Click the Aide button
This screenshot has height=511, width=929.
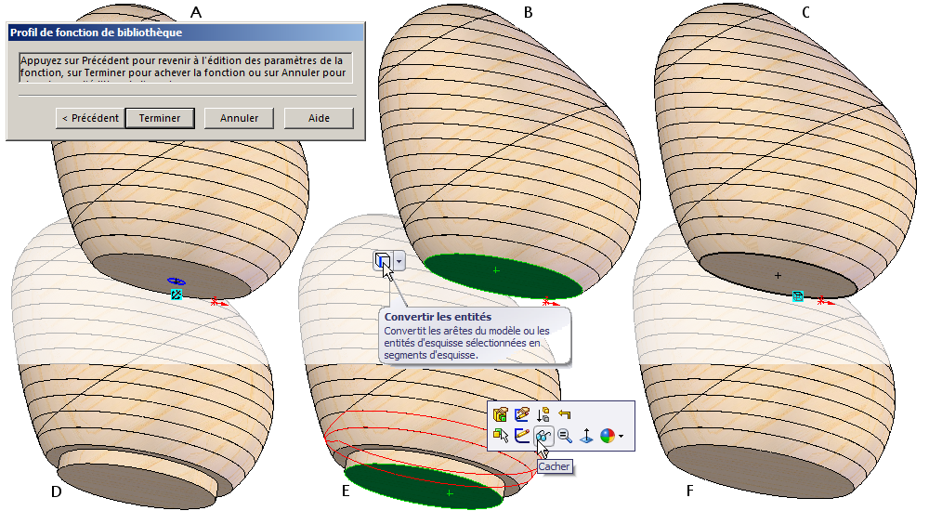pyautogui.click(x=319, y=118)
